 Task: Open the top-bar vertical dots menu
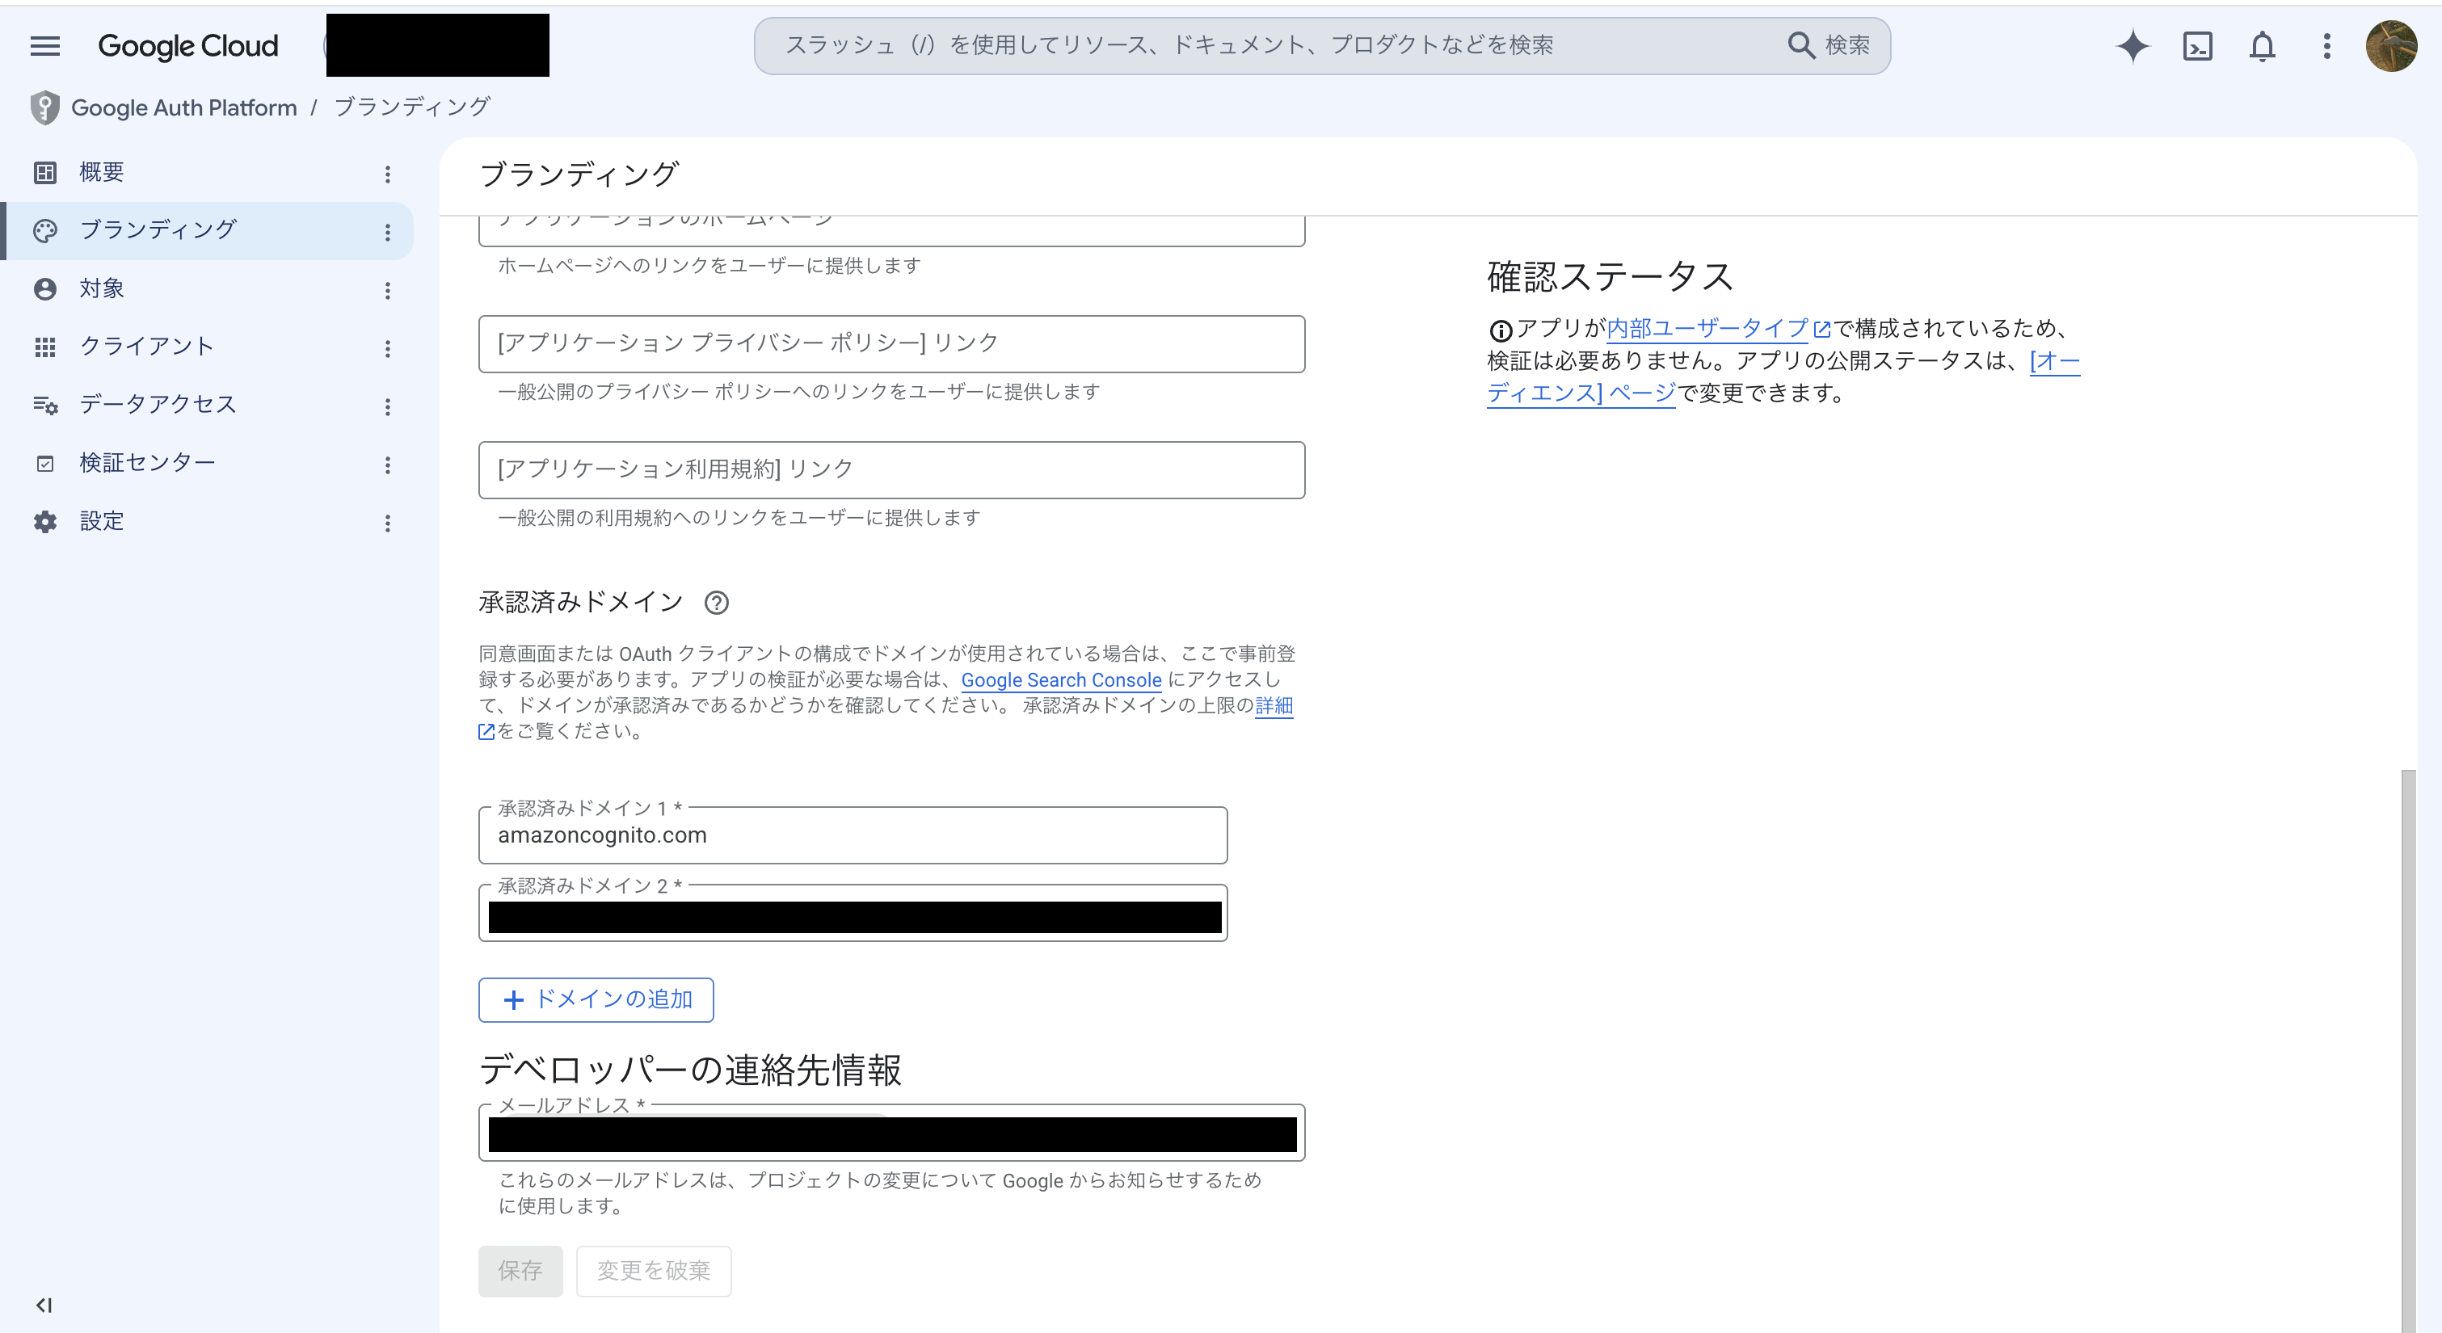click(x=2326, y=45)
